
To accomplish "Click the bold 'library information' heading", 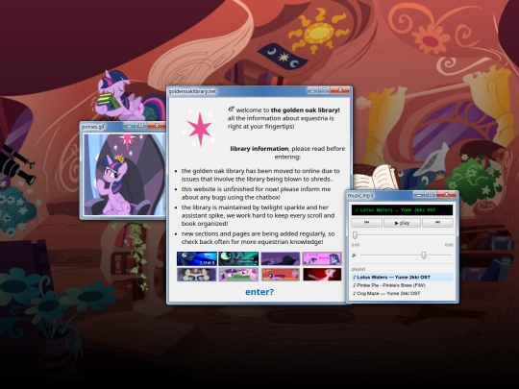I will coord(259,149).
